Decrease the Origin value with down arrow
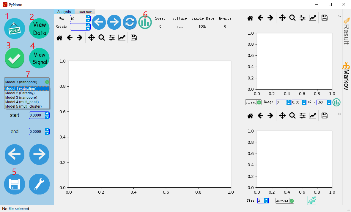351x212 pixels. coord(88,29)
